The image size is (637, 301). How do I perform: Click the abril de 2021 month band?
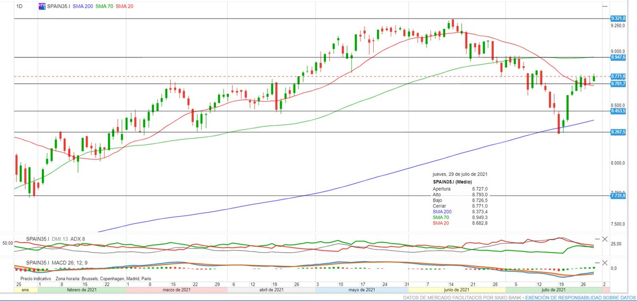pos(271,289)
